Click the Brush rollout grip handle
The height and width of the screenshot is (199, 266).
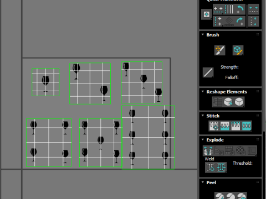pos(258,34)
